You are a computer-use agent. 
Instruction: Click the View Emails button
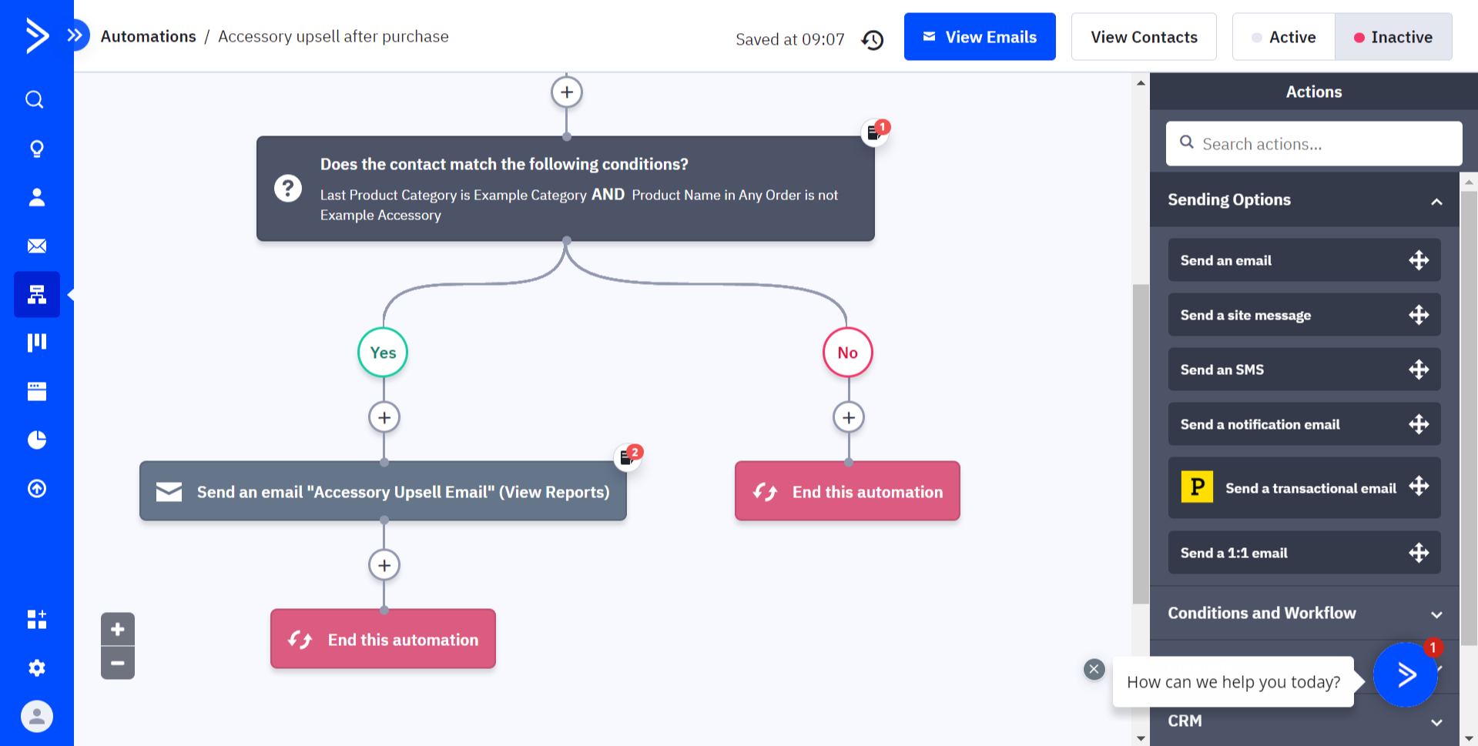979,37
